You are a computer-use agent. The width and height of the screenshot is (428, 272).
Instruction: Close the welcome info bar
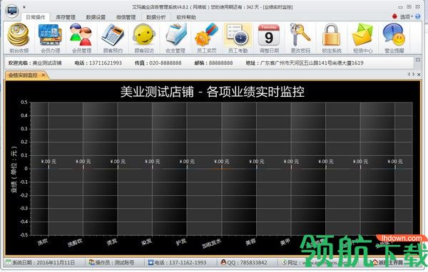pyautogui.click(x=418, y=59)
